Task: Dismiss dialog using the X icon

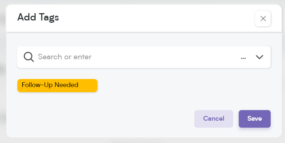Action: pos(263,19)
